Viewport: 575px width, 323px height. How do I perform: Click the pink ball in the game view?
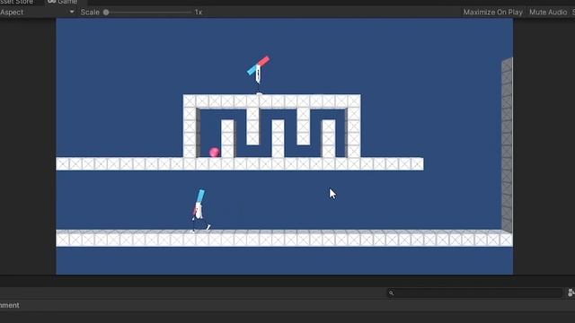click(x=214, y=152)
